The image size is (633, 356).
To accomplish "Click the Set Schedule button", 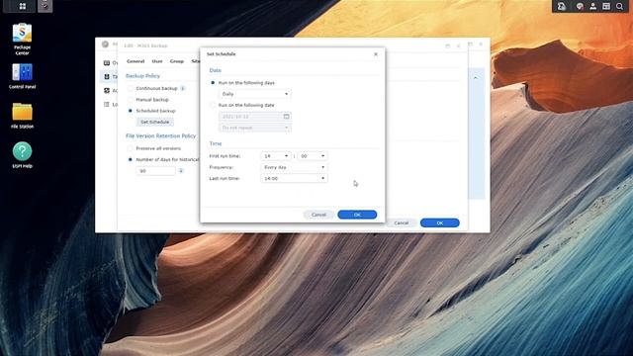I will [155, 122].
